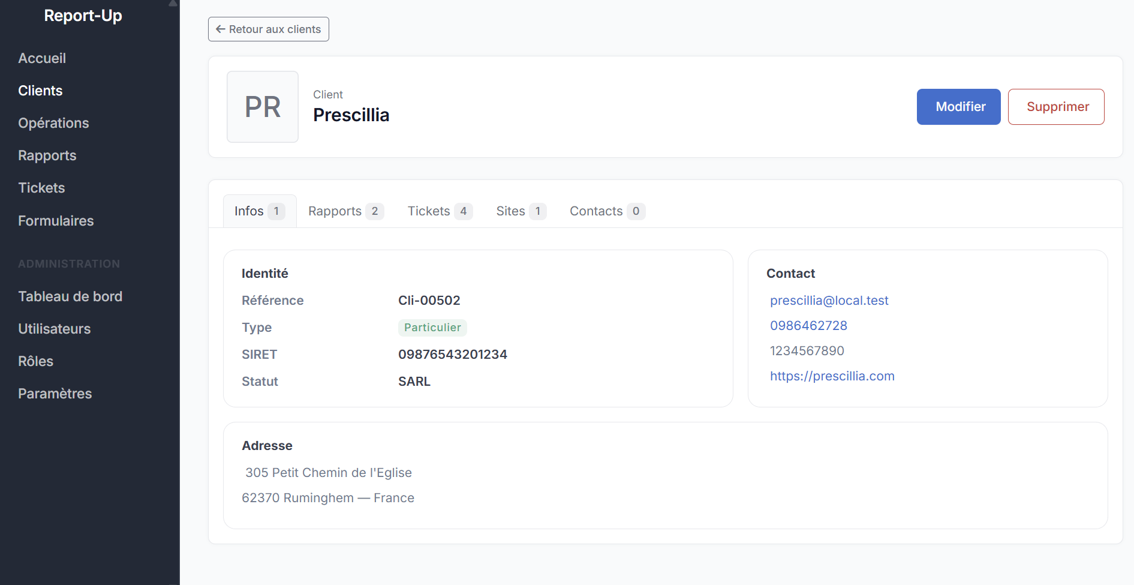Image resolution: width=1134 pixels, height=585 pixels.
Task: Select the SIRET number 09876543201234
Action: (x=453, y=355)
